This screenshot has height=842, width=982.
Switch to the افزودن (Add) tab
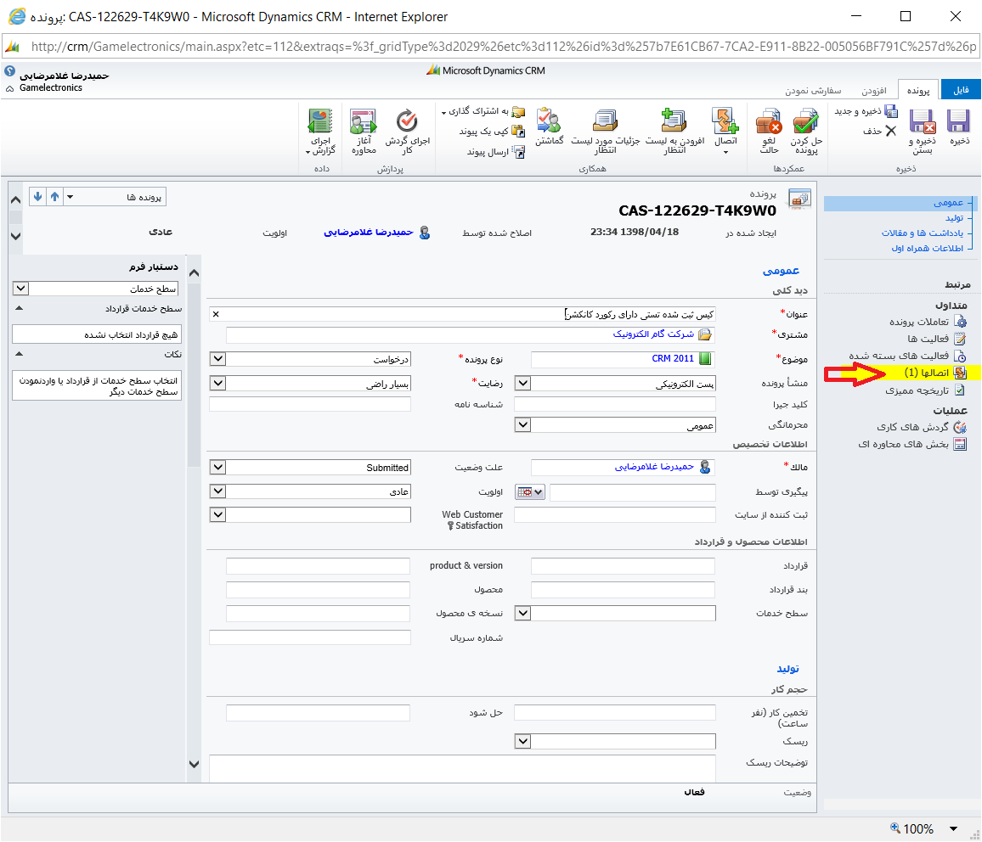tap(873, 91)
